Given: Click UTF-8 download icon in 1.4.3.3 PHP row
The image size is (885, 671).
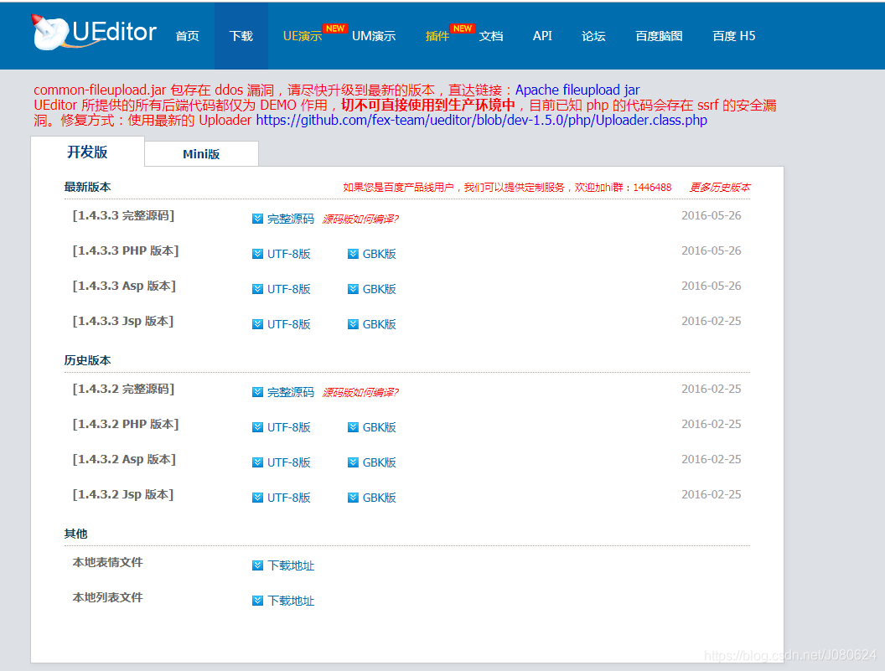Looking at the screenshot, I should [x=257, y=254].
